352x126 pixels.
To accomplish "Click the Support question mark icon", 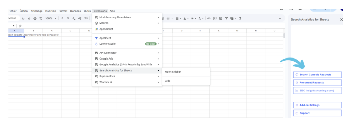I will click(x=297, y=113).
